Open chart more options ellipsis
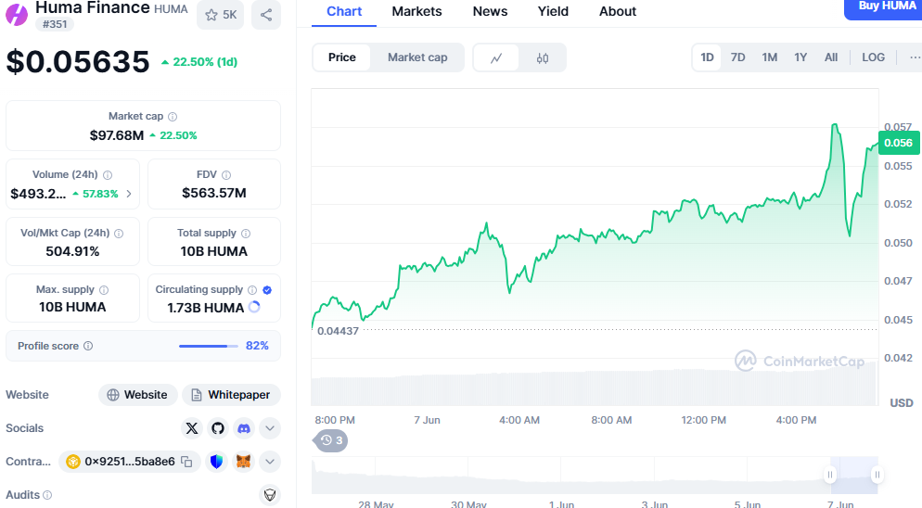This screenshot has width=922, height=508. (915, 57)
